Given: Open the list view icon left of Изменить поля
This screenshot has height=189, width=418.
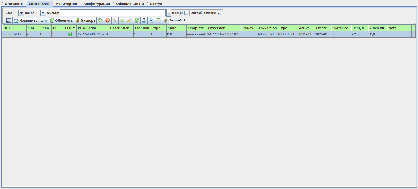Looking at the screenshot, I should click(x=9, y=20).
